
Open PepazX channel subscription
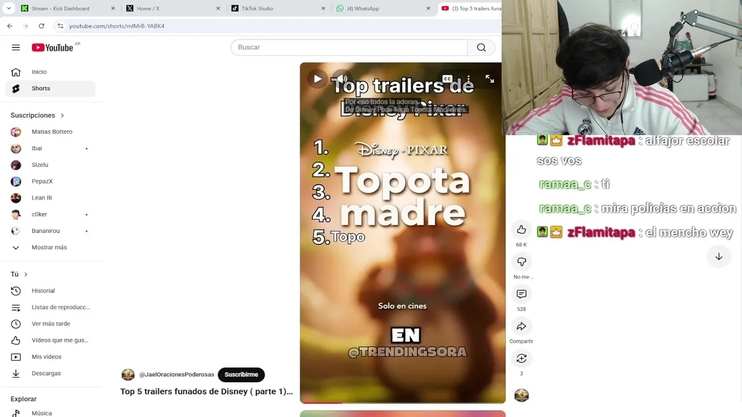pyautogui.click(x=50, y=181)
